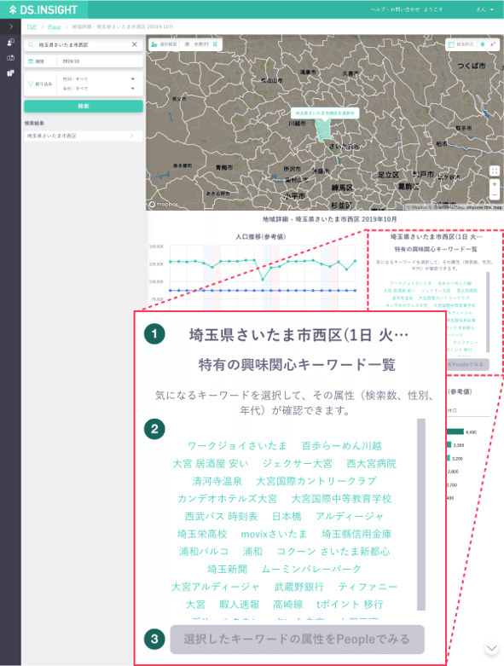Open the search result row chevron
Screen dimensions: 504x666
pyautogui.click(x=131, y=136)
